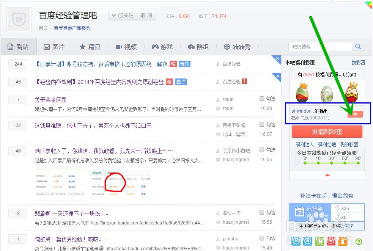The height and width of the screenshot is (251, 373).
Task: Click the 找彩蛋 link
Action: click(x=358, y=63)
